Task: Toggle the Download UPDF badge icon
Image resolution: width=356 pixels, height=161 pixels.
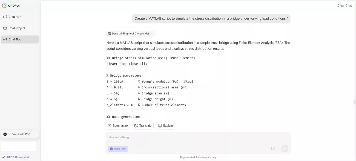Action: click(5, 134)
